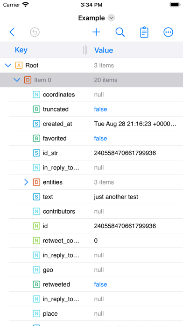Tap the id_str value 240558470661799936
The height and width of the screenshot is (326, 183).
coord(125,153)
